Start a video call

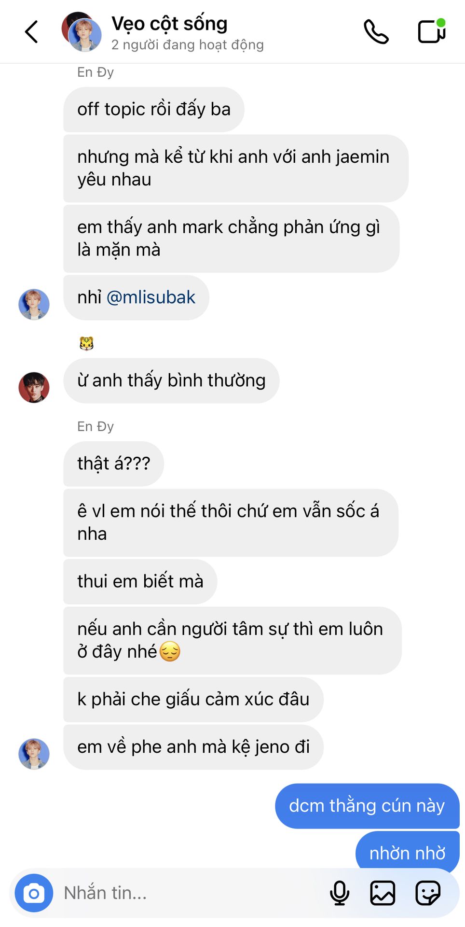point(431,31)
